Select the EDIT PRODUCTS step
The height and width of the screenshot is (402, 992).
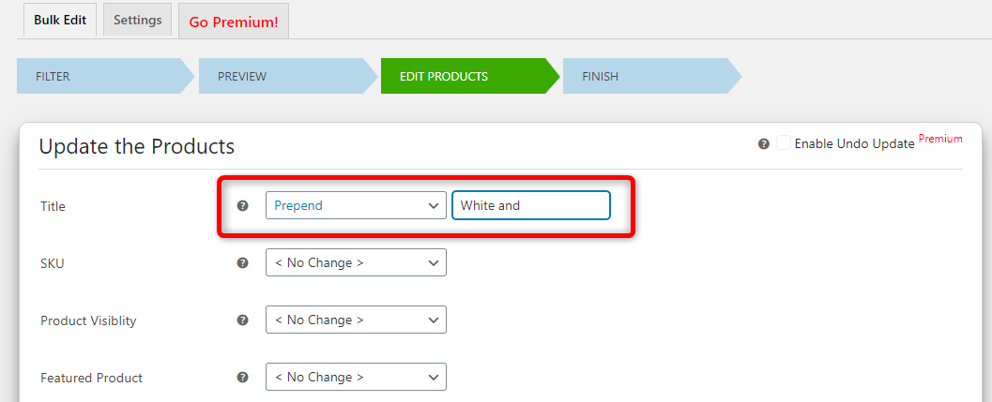469,76
